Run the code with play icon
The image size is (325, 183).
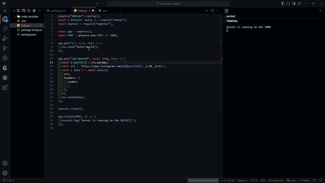click(x=207, y=11)
